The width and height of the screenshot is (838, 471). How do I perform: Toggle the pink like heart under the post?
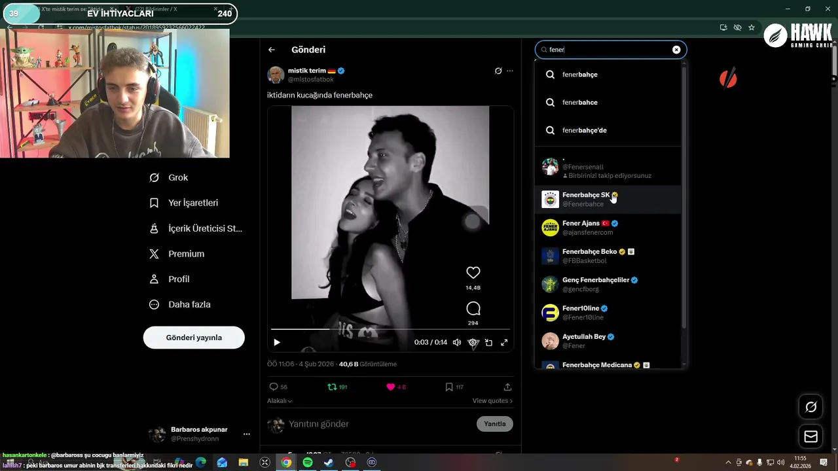[x=396, y=387]
